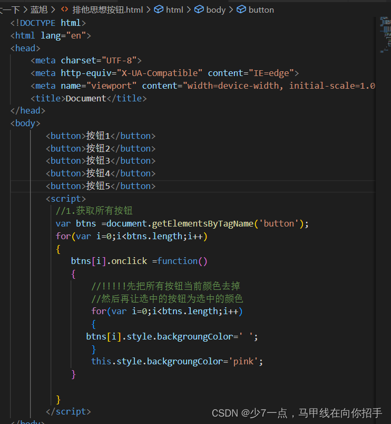Click the comment 1.获取所有按钮

[x=94, y=211]
